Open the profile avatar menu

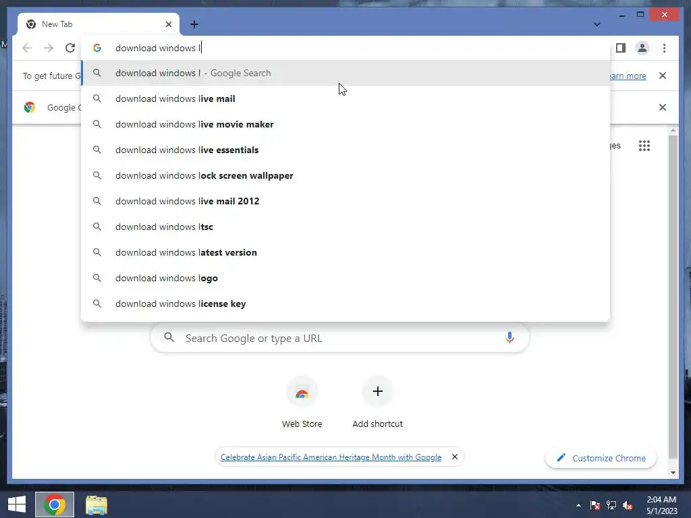pos(642,48)
